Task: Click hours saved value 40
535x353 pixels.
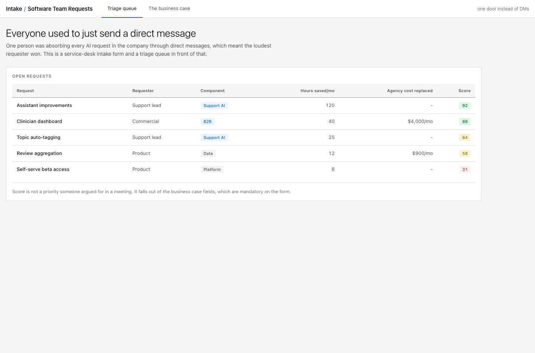Action: pos(331,122)
